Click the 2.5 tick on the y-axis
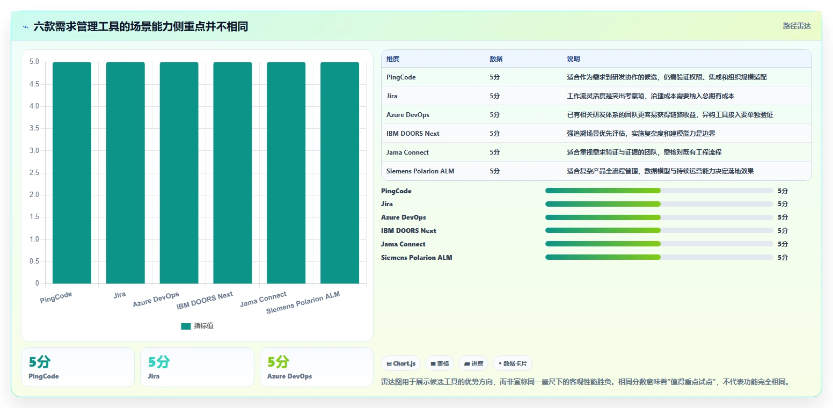Viewport: 833px width, 408px height. [x=34, y=173]
